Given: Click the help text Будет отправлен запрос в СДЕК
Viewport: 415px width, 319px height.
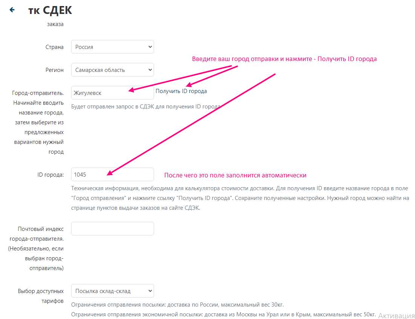Looking at the screenshot, I should [x=146, y=107].
